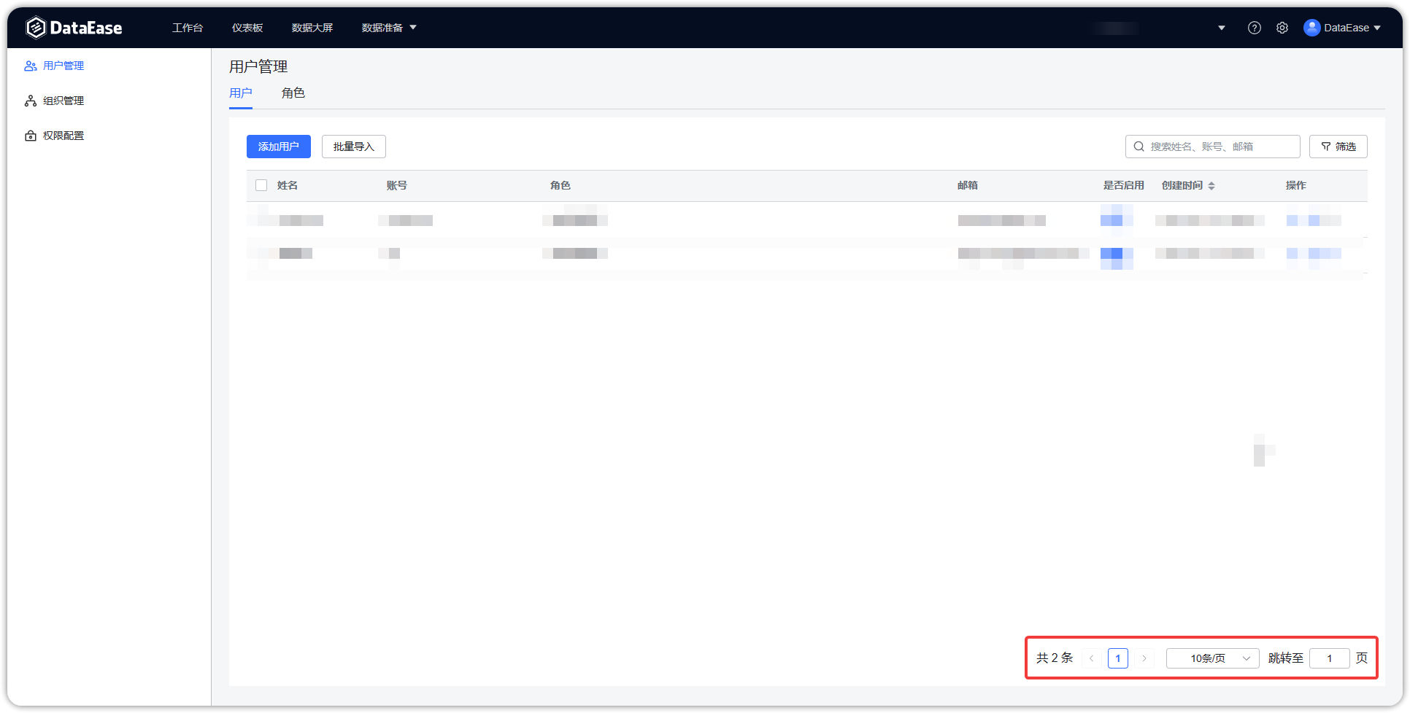Open 工作台 in top navigation
Screen dimensions: 1410x713
point(188,28)
